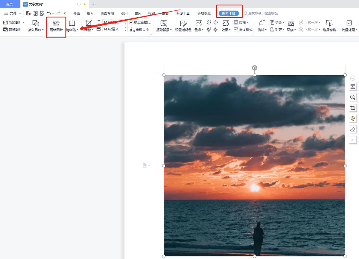Click the 重设大小 reset size button
Viewport: 359px width, 259px height.
(140, 30)
